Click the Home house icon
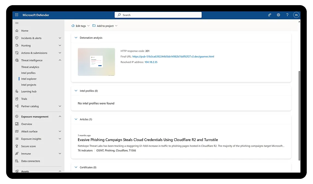The image size is (313, 184). pyautogui.click(x=17, y=31)
